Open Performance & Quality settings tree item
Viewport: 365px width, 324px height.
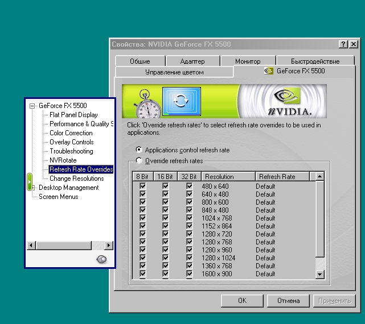pyautogui.click(x=81, y=124)
